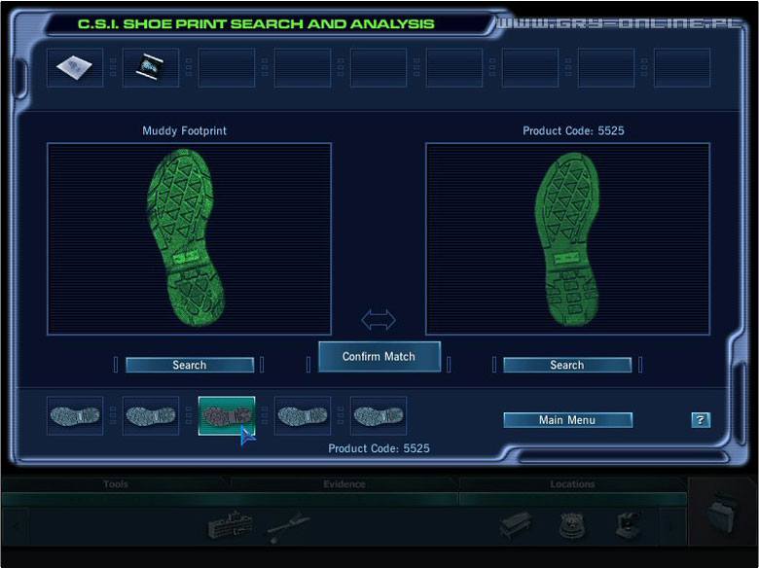The height and width of the screenshot is (569, 759).
Task: Go to the microscope lab location icon
Action: [x=629, y=525]
